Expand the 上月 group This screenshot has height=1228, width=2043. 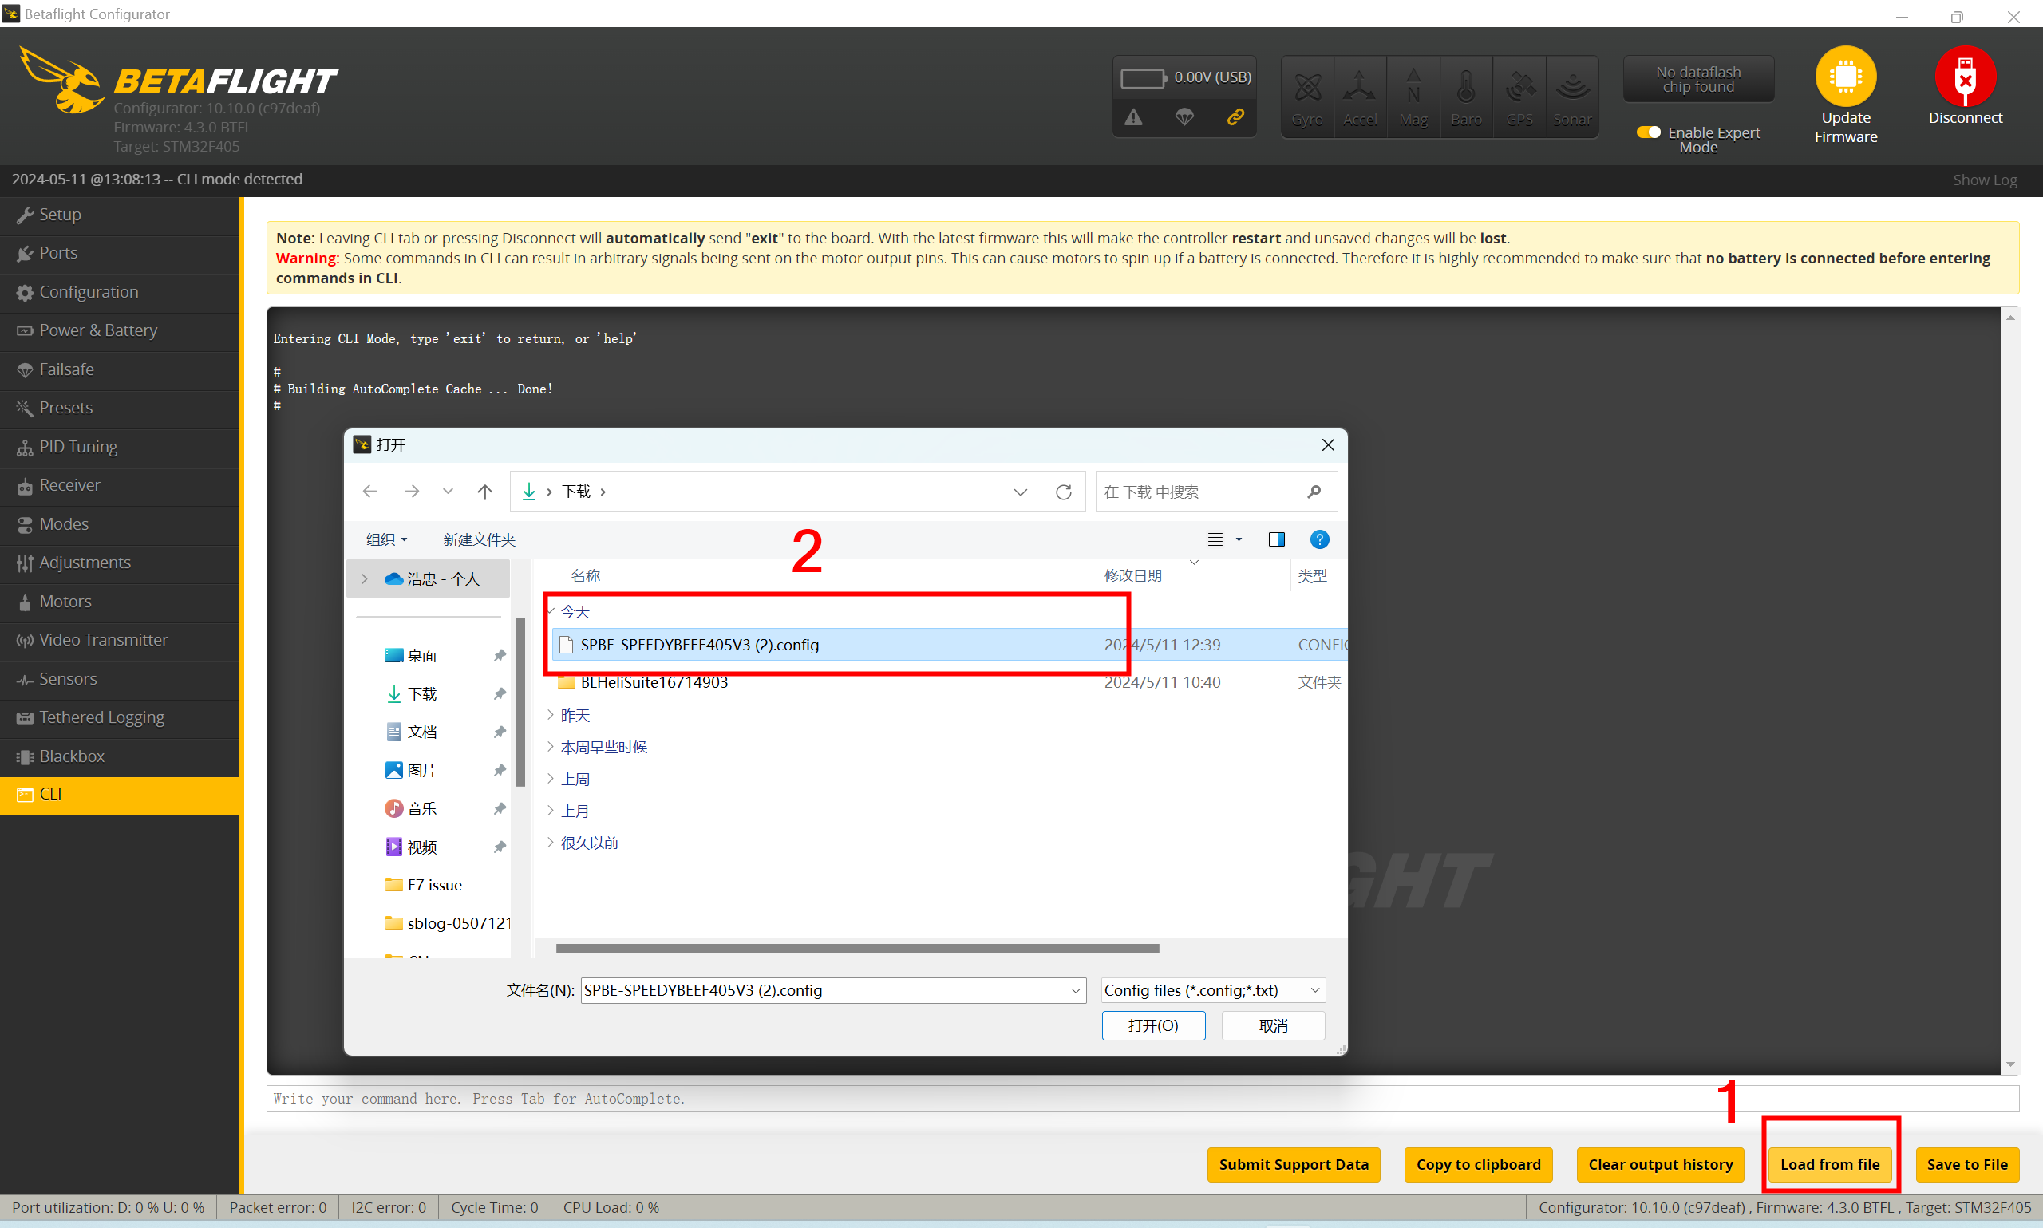click(x=551, y=811)
